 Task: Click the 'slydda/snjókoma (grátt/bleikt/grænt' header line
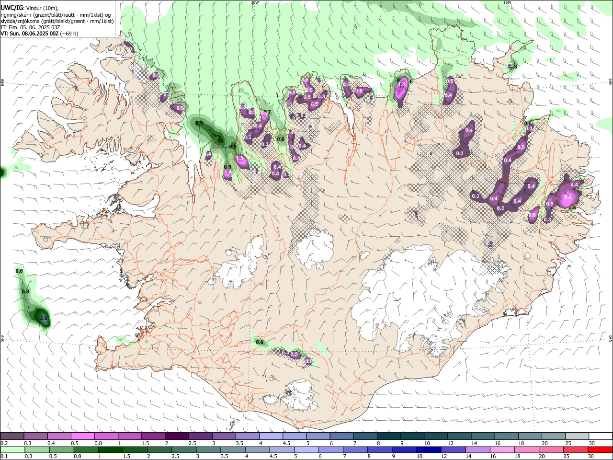(x=57, y=21)
